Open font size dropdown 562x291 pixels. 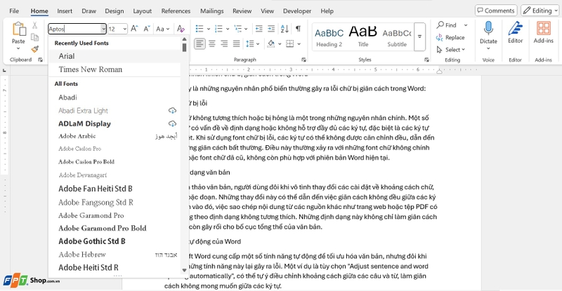click(x=125, y=29)
